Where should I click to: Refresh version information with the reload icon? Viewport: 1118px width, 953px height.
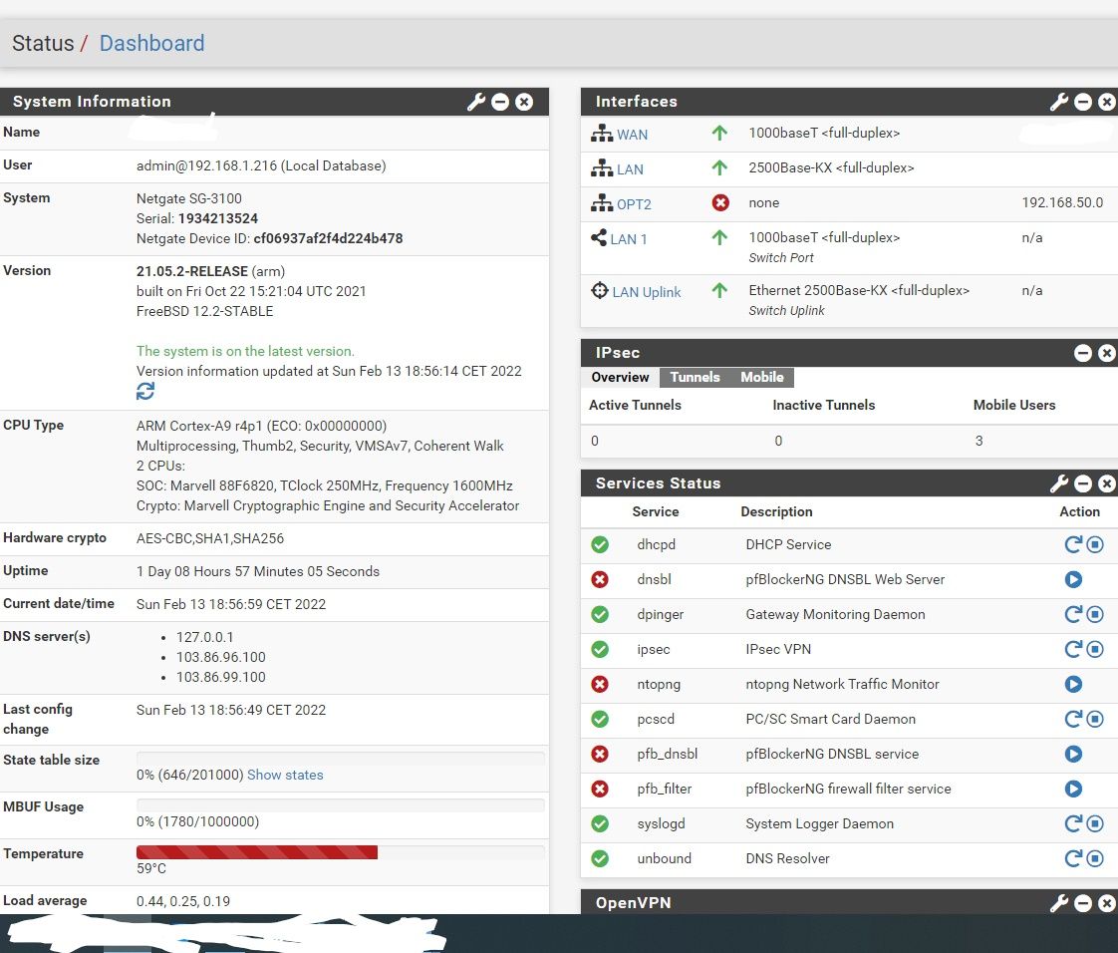(145, 391)
